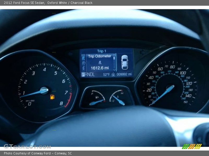The width and height of the screenshot is (209, 156).
Task: Select the Trip 1 header tab
Action: 102,51
